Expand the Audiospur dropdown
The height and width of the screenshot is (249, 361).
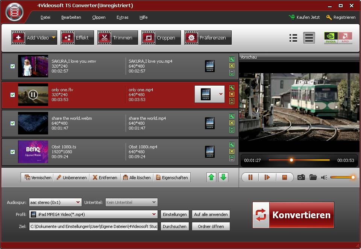(78, 202)
